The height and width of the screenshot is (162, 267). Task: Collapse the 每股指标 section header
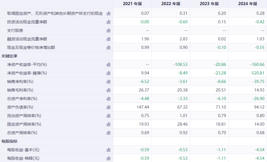point(9,141)
